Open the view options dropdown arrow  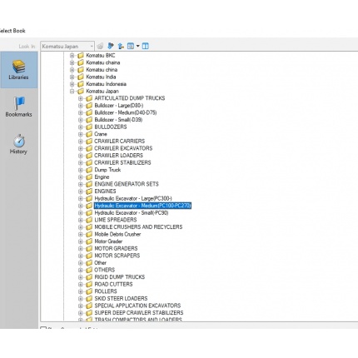point(137,46)
